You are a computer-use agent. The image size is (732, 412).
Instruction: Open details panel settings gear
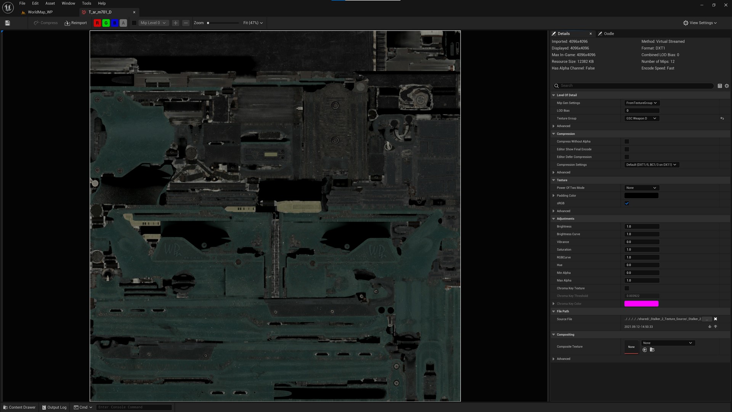[727, 86]
